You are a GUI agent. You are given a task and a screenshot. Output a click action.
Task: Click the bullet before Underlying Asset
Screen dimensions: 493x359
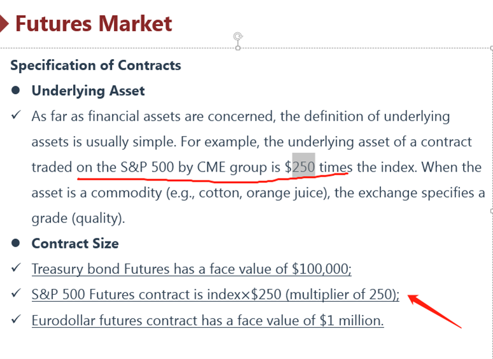click(15, 91)
